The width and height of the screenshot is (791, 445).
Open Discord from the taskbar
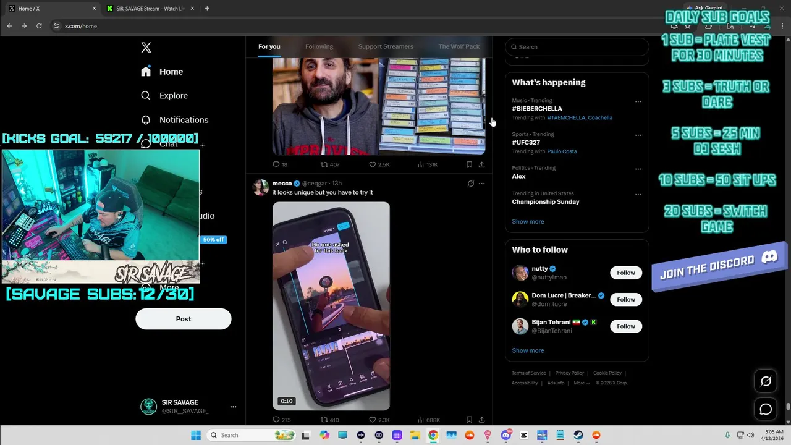tap(506, 435)
